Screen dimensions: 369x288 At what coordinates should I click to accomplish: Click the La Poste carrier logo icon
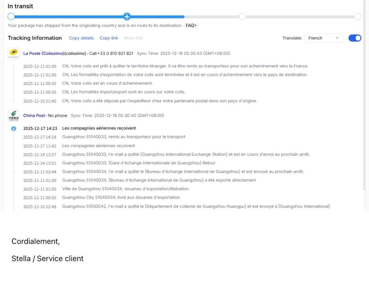click(x=13, y=53)
